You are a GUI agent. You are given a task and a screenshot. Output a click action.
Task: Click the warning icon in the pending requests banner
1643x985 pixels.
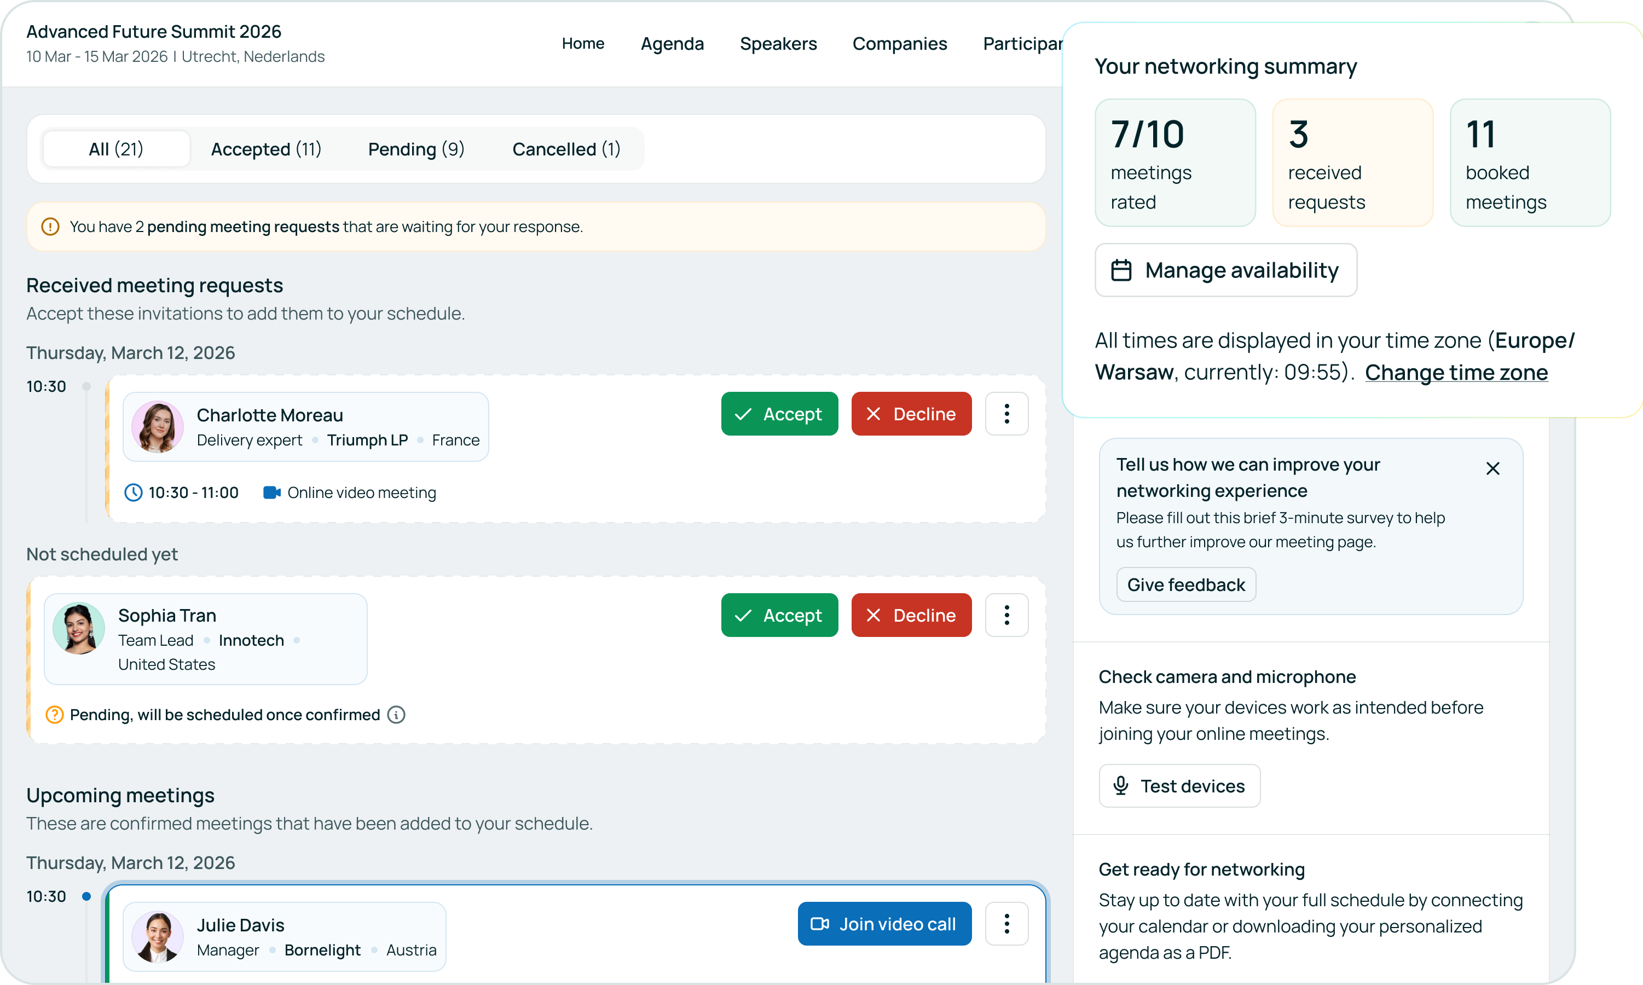(50, 227)
